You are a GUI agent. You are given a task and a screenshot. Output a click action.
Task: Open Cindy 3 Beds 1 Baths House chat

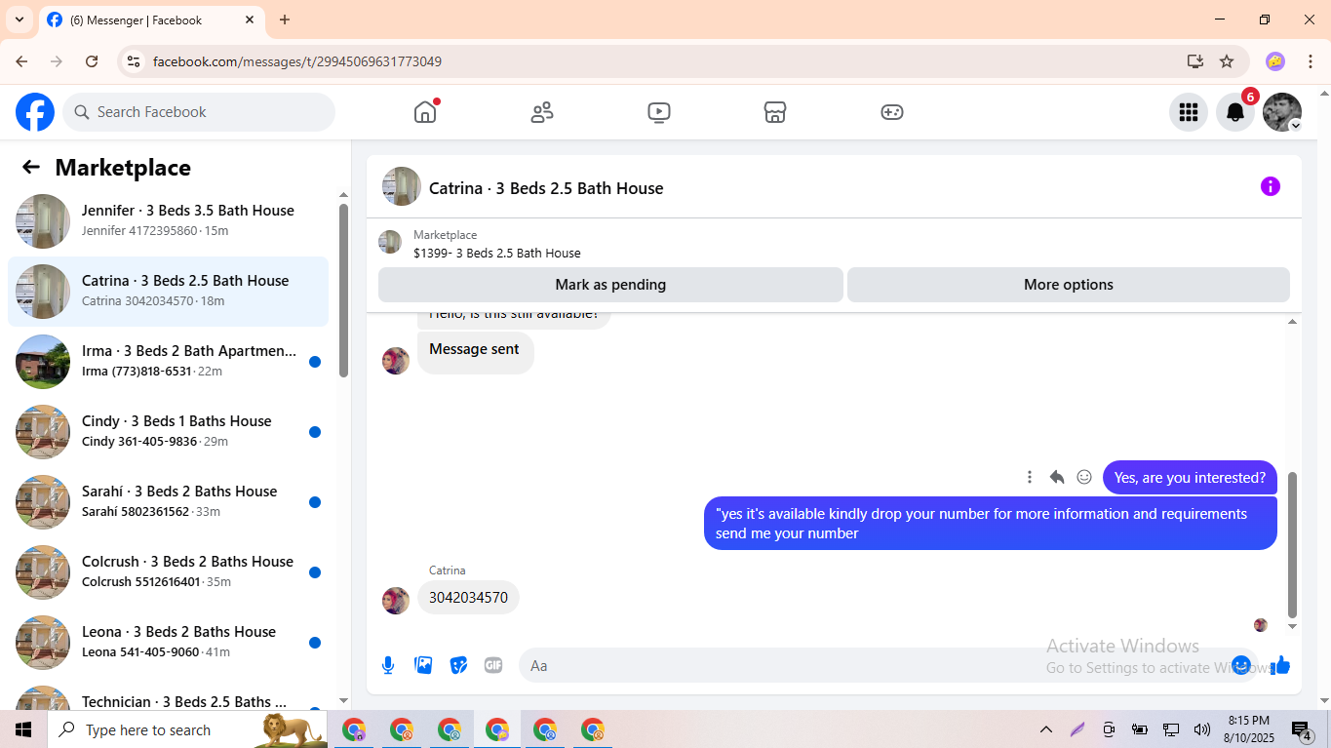(168, 432)
